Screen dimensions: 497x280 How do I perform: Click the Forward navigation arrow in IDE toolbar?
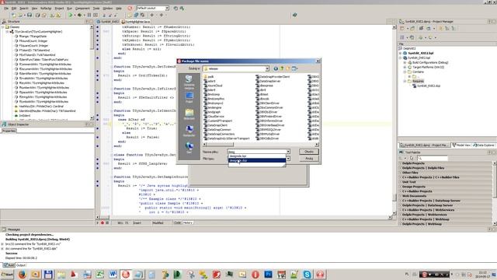point(162,16)
